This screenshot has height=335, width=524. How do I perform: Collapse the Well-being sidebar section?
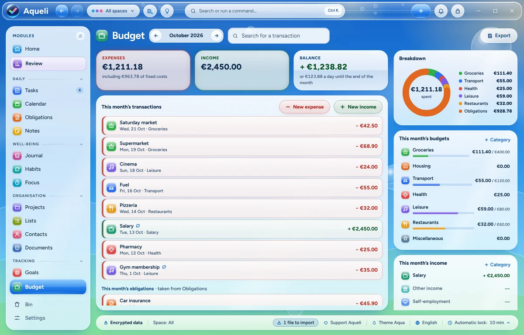pyautogui.click(x=81, y=144)
